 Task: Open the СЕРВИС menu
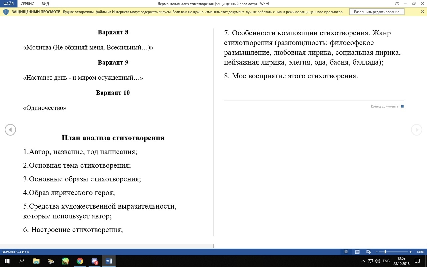pyautogui.click(x=27, y=4)
